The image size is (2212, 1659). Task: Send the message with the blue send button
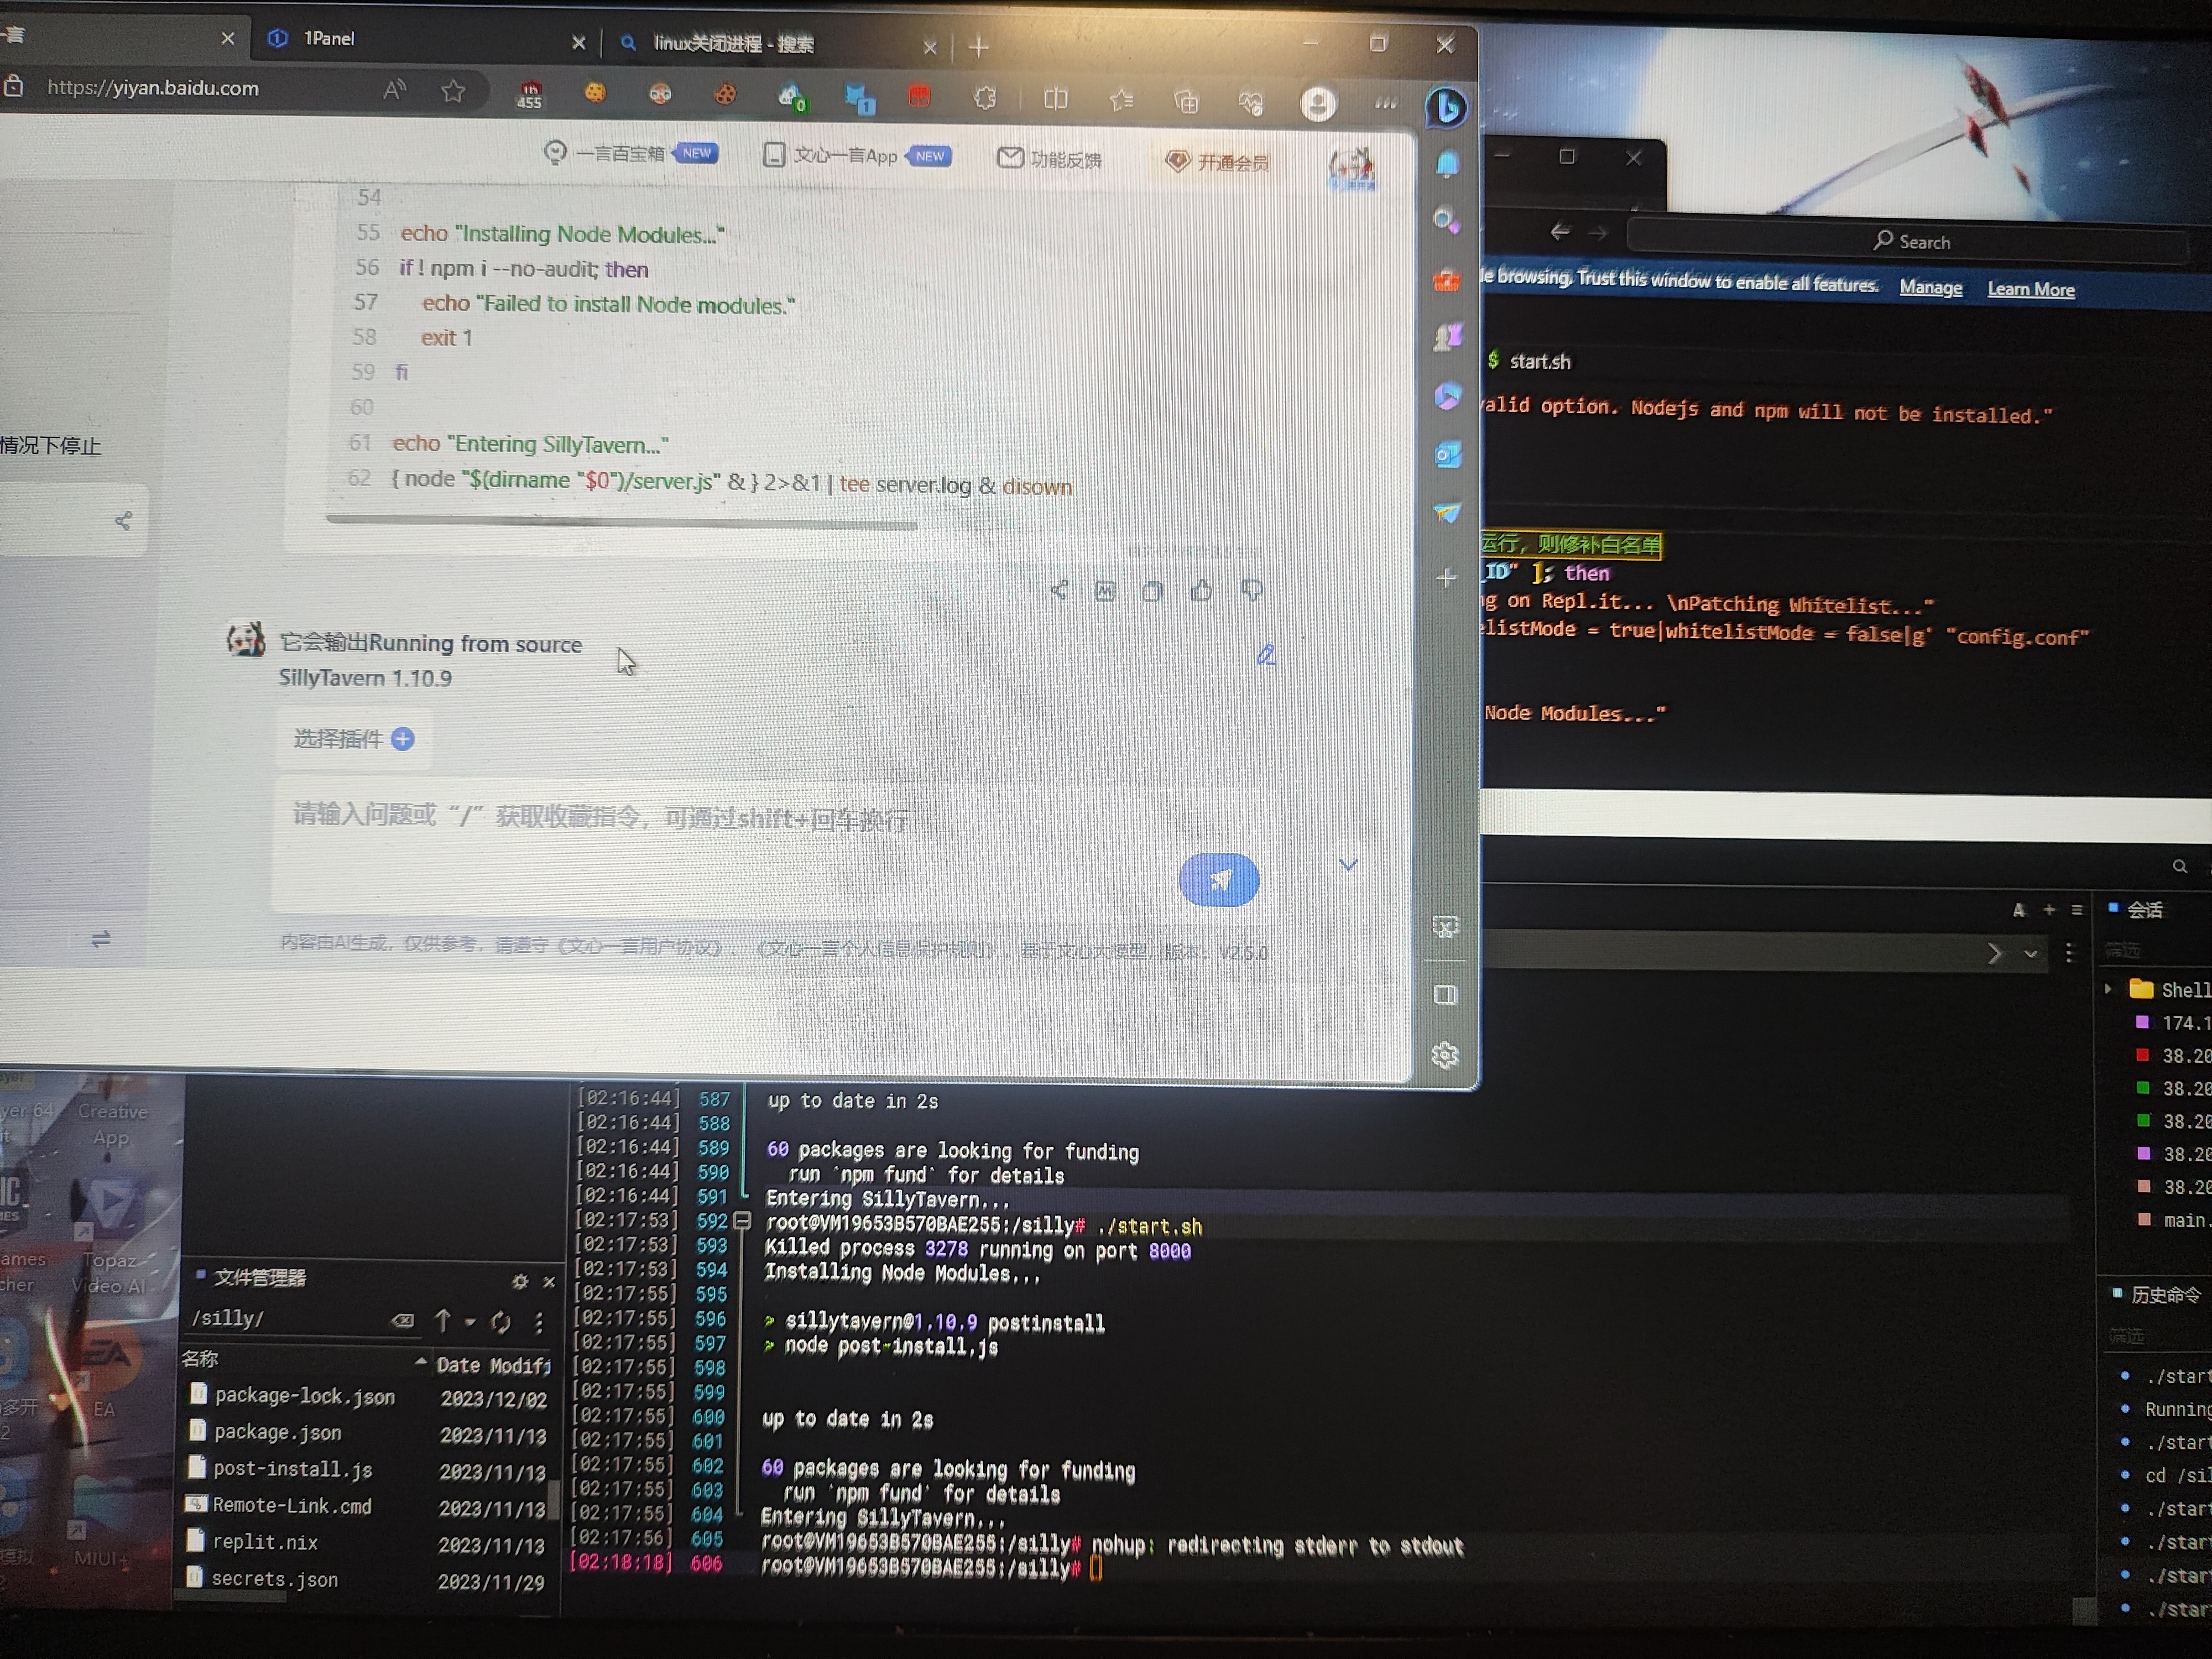click(1218, 880)
